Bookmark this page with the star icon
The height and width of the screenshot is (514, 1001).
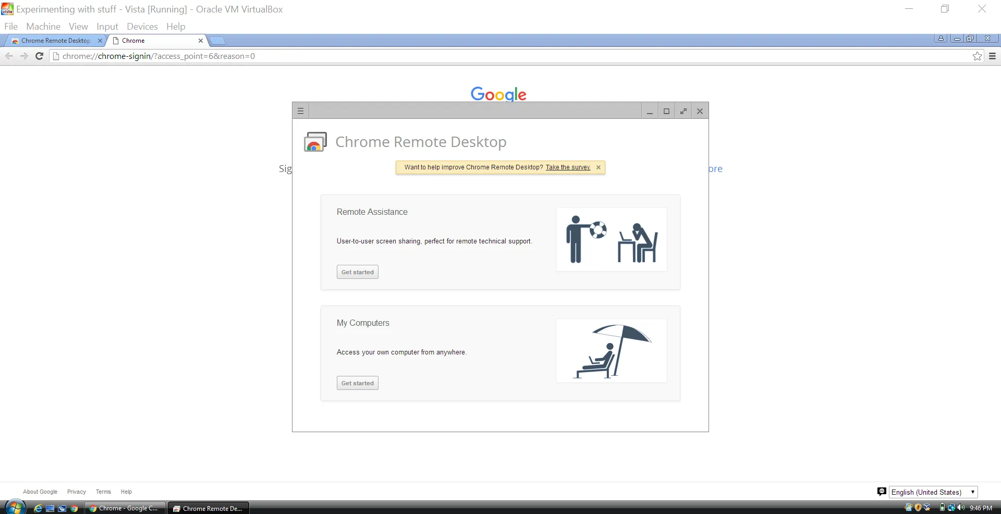[977, 56]
